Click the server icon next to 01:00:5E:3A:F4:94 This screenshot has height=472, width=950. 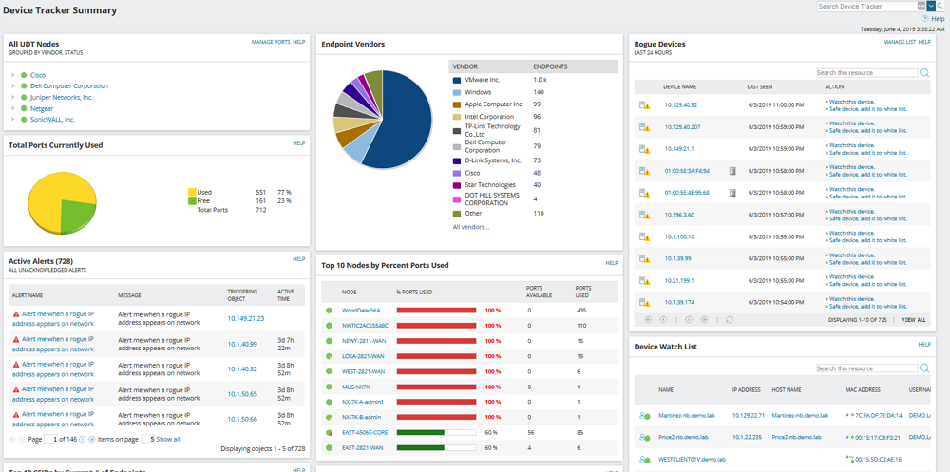click(x=731, y=171)
